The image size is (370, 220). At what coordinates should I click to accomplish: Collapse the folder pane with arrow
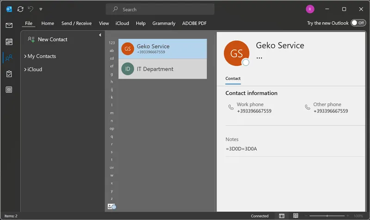tap(100, 35)
